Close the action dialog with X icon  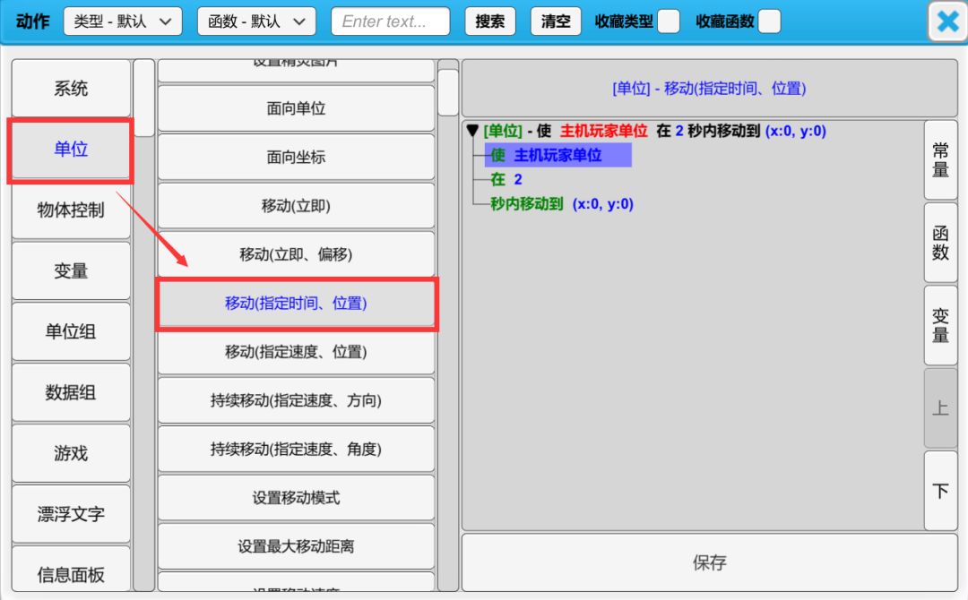[x=947, y=21]
